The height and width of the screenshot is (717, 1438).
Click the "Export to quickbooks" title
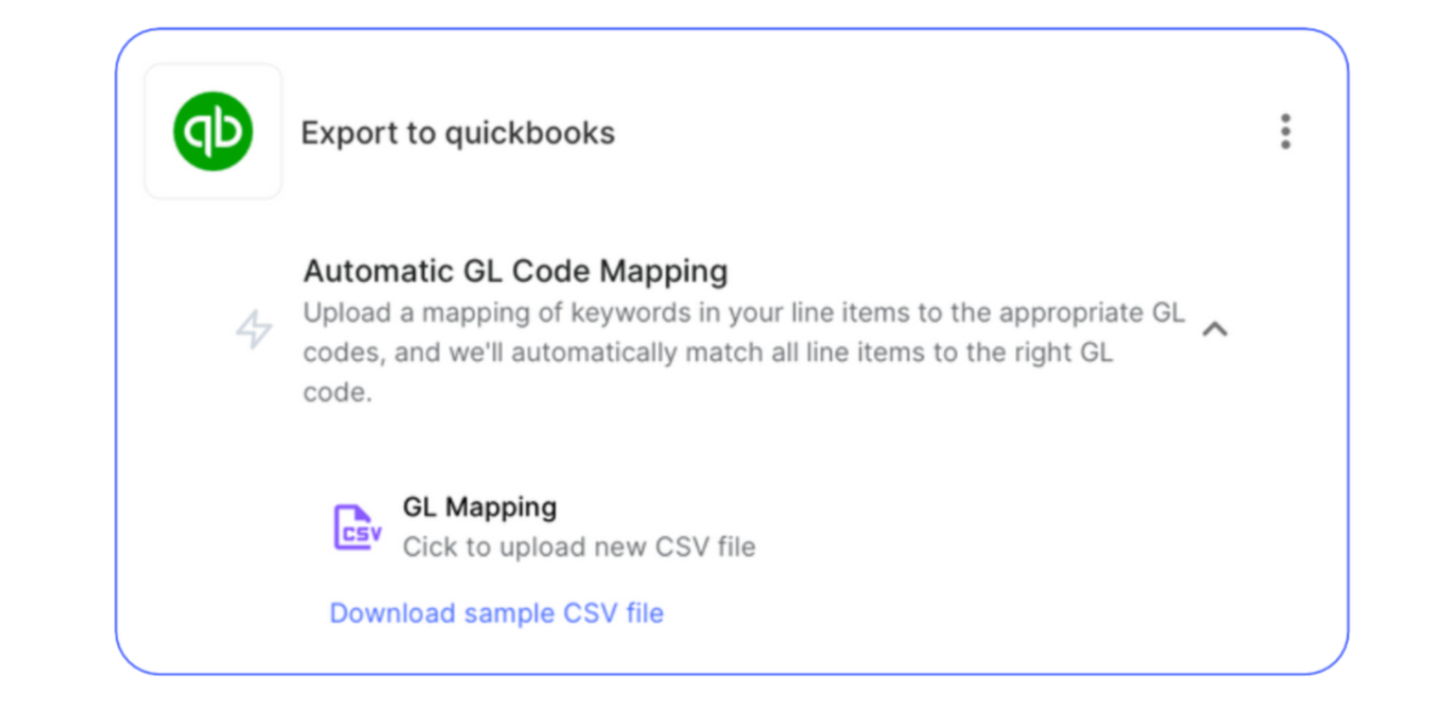coord(457,133)
